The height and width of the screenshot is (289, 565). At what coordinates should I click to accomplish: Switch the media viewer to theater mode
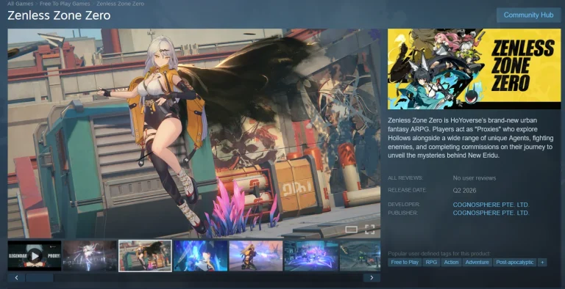coord(352,230)
